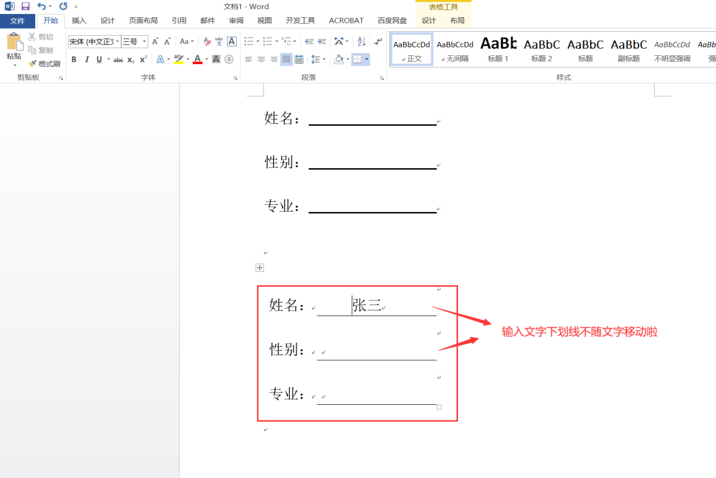Apply the 标题 1 style

[498, 50]
